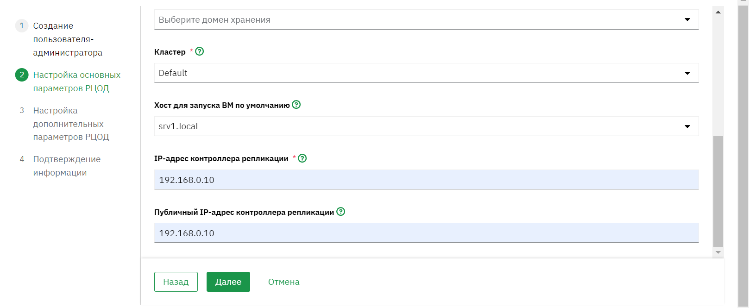The width and height of the screenshot is (749, 308).
Task: Select step Подтверждение информации
Action: [x=67, y=166]
